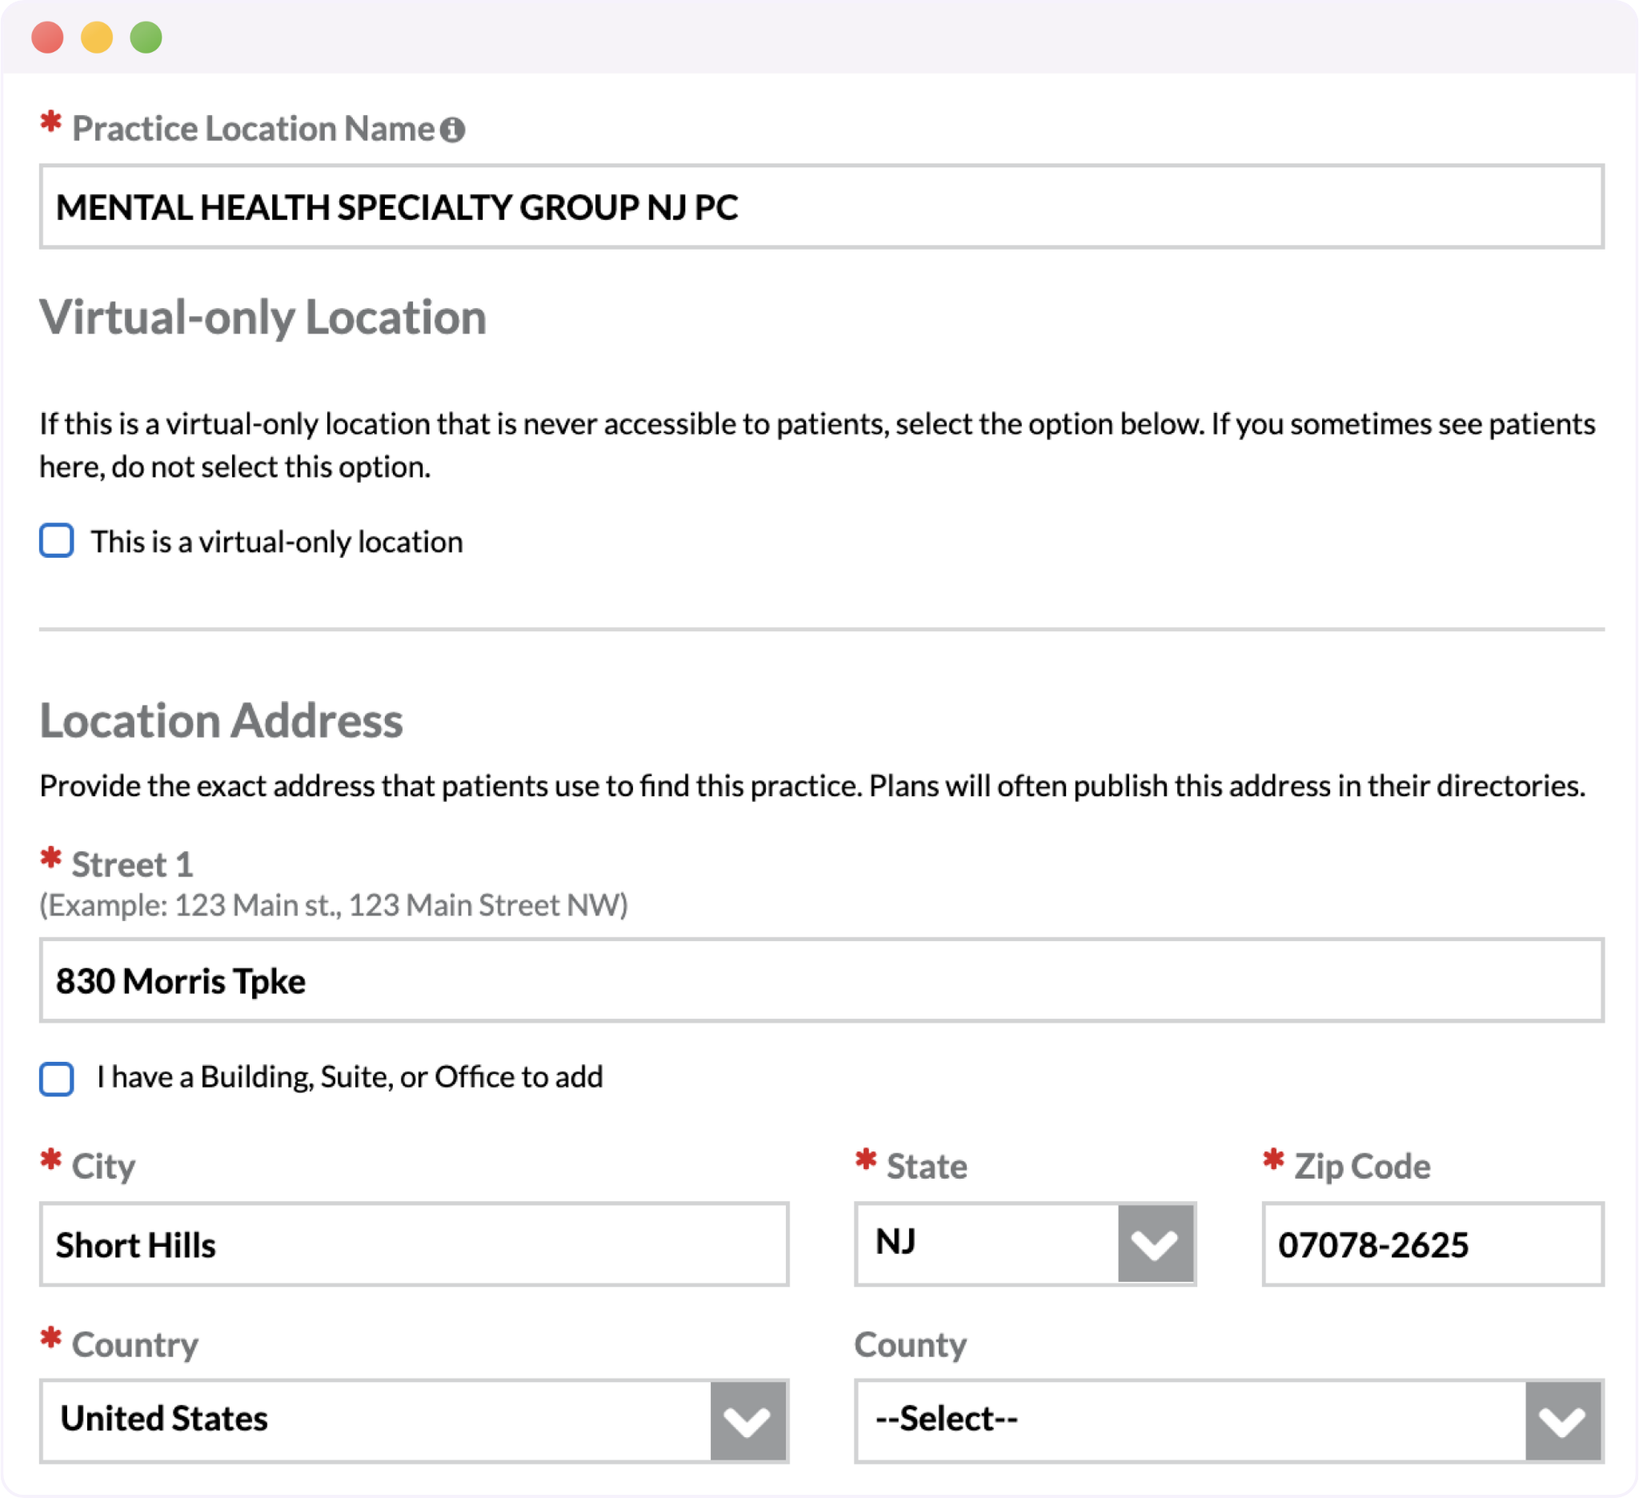Click the Virtual-only Location heading
The image size is (1639, 1498).
(262, 317)
